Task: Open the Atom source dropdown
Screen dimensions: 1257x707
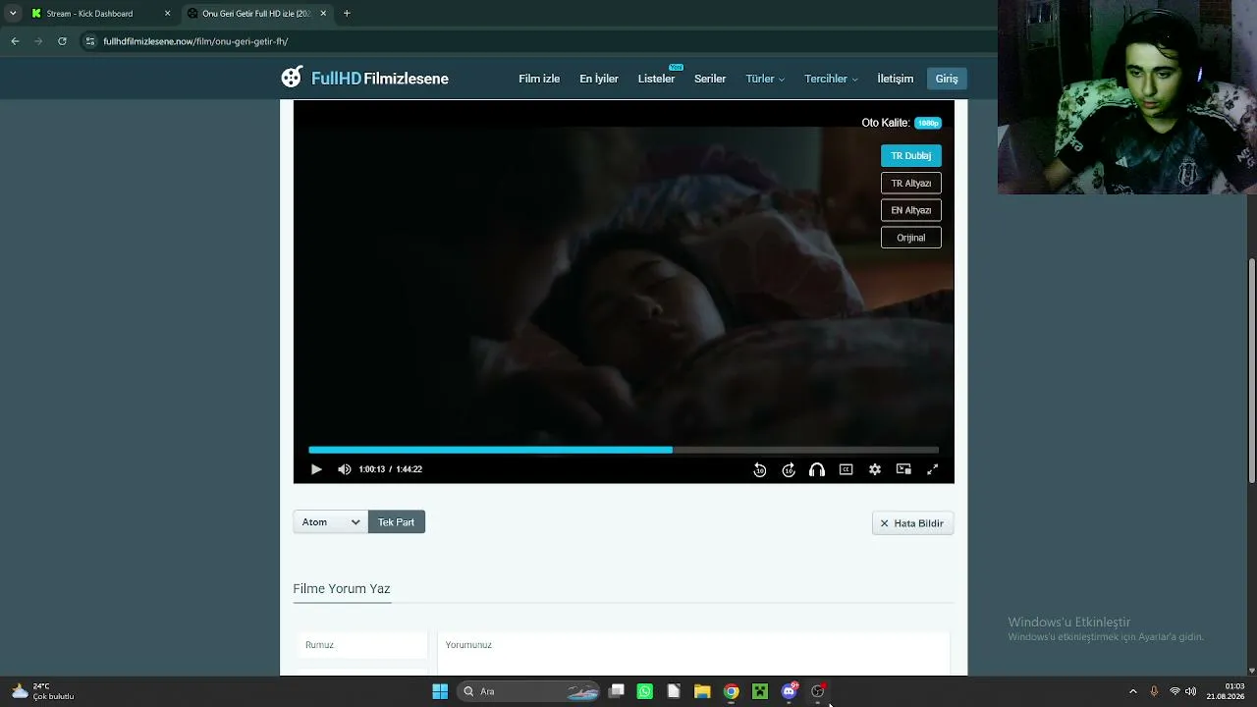Action: pyautogui.click(x=330, y=522)
